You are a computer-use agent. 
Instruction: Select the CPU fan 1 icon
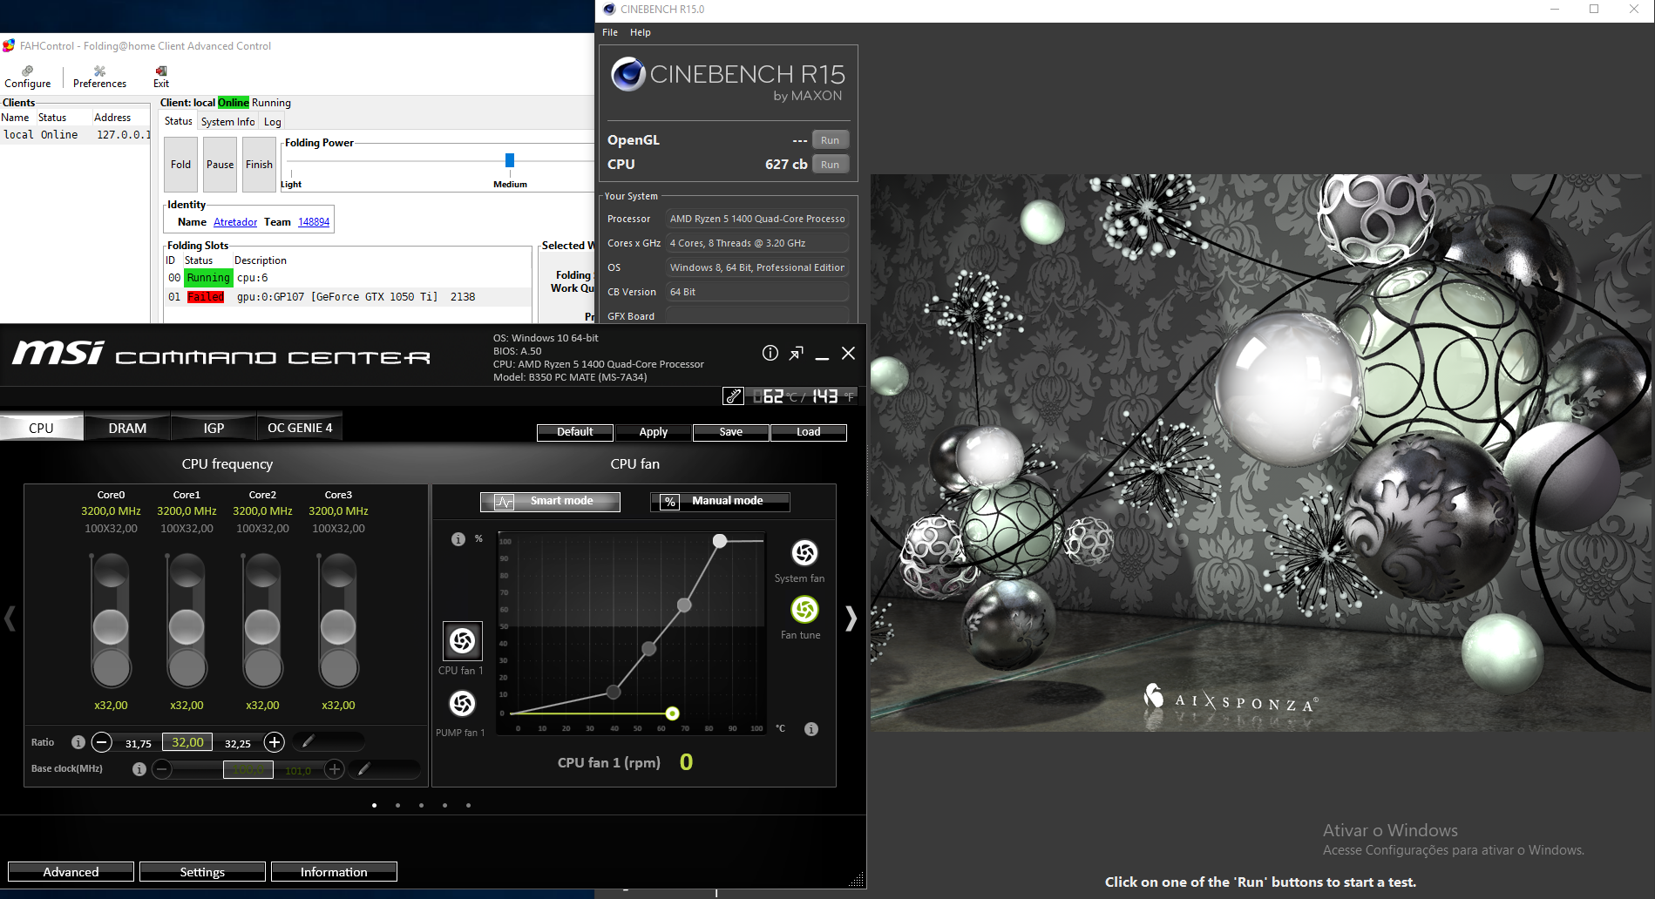tap(462, 641)
